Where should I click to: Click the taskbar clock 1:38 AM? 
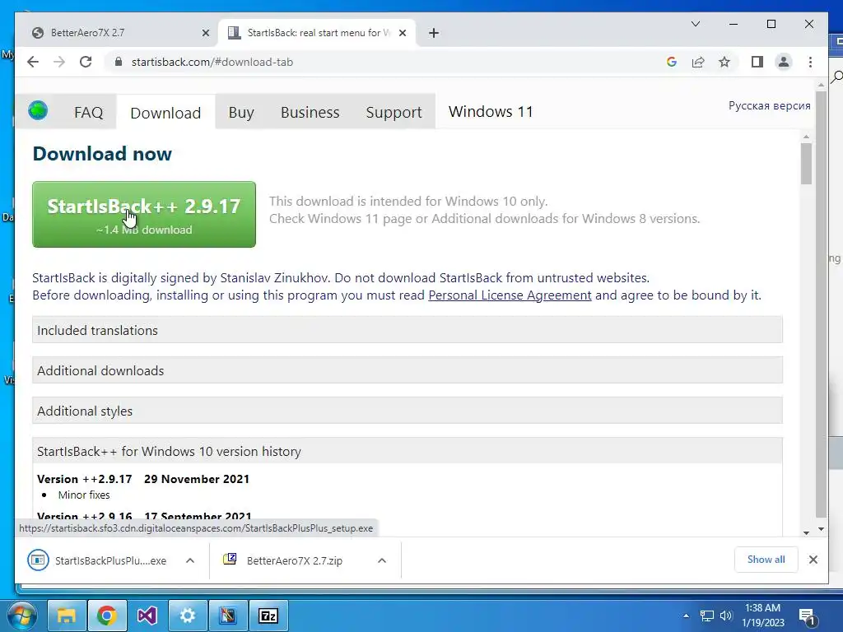coord(763,616)
